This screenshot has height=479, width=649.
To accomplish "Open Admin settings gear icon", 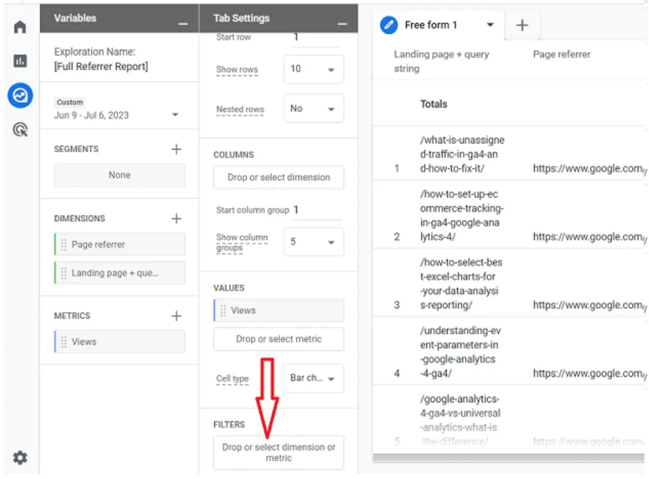I will (20, 458).
